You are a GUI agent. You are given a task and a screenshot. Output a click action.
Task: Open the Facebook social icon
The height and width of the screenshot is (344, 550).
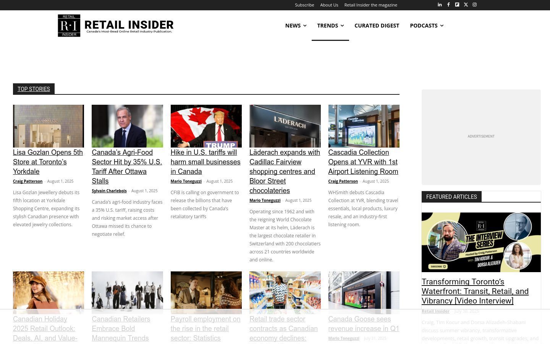(448, 5)
